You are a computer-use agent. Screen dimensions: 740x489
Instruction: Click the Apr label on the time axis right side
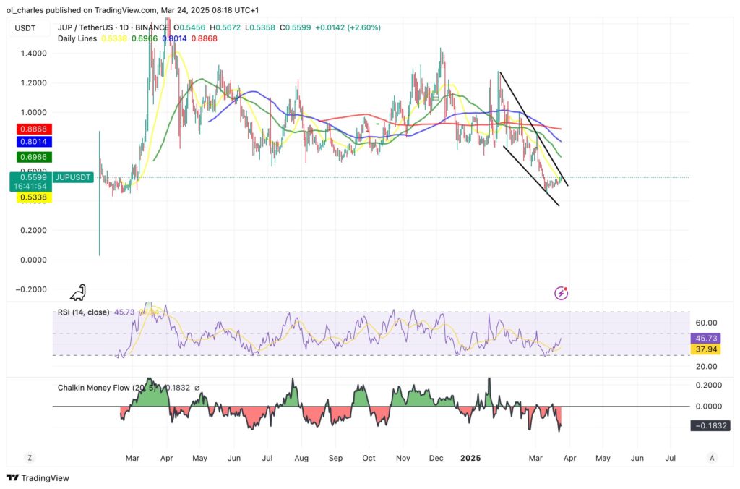569,458
